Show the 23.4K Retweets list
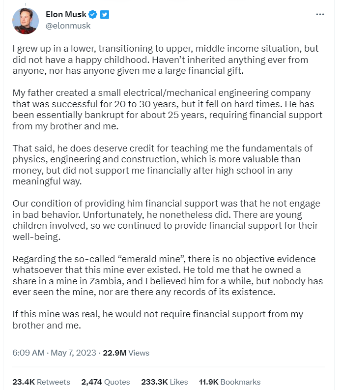The image size is (342, 390). [41, 382]
